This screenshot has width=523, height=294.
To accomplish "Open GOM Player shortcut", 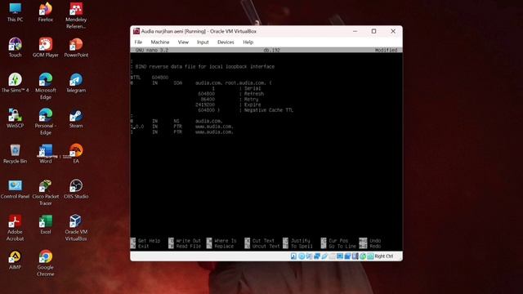I will pyautogui.click(x=46, y=47).
